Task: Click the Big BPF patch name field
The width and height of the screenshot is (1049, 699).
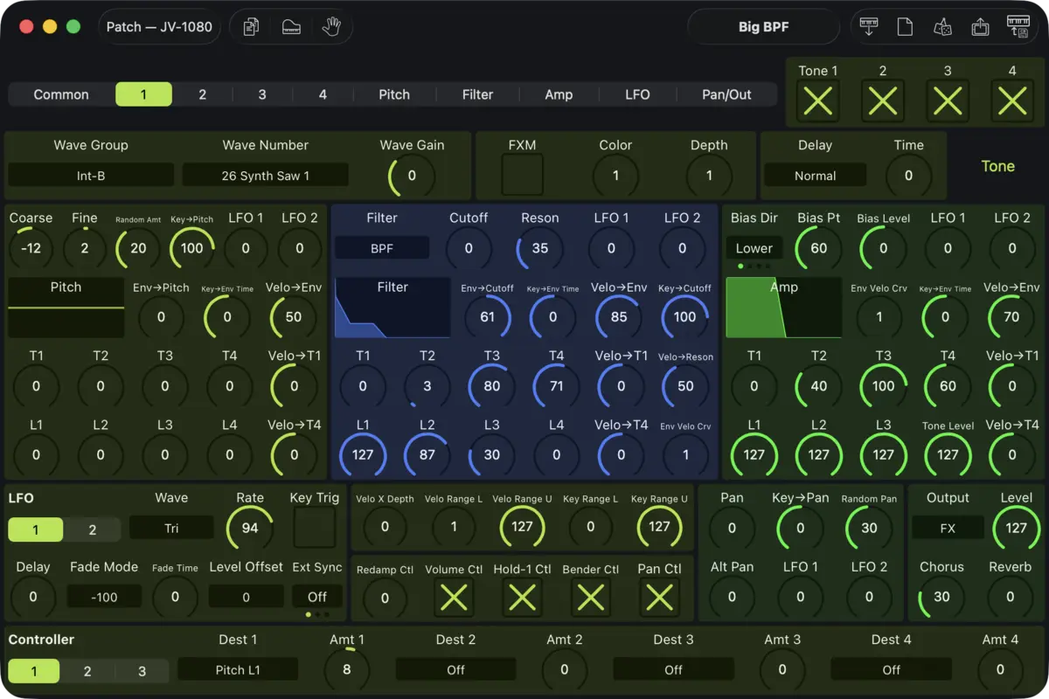Action: click(763, 27)
